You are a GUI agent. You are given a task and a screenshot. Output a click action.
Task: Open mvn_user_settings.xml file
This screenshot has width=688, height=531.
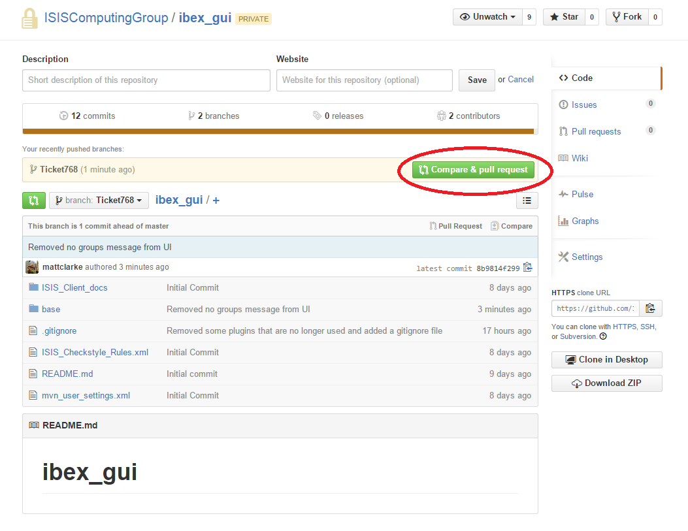pos(86,395)
